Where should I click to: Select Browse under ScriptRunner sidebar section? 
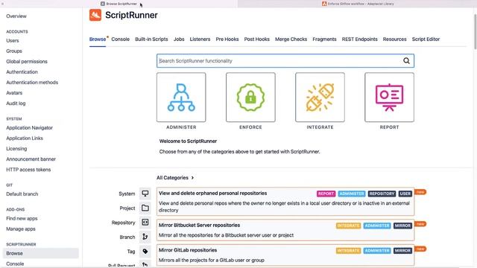click(40, 253)
